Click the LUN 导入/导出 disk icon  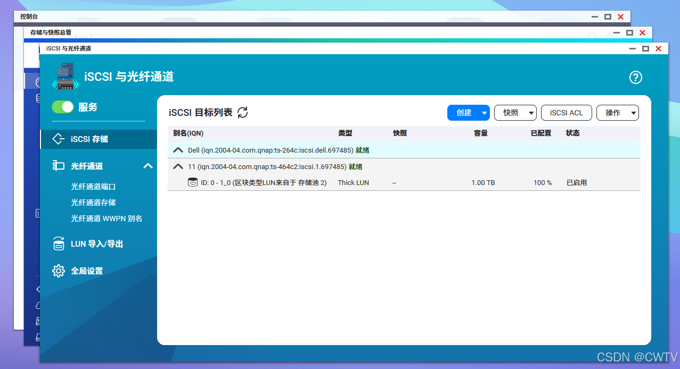(59, 244)
